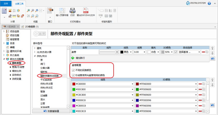218x115 pixels.
Task: Remove the #C80000 color row with red minus
Action: [200, 84]
